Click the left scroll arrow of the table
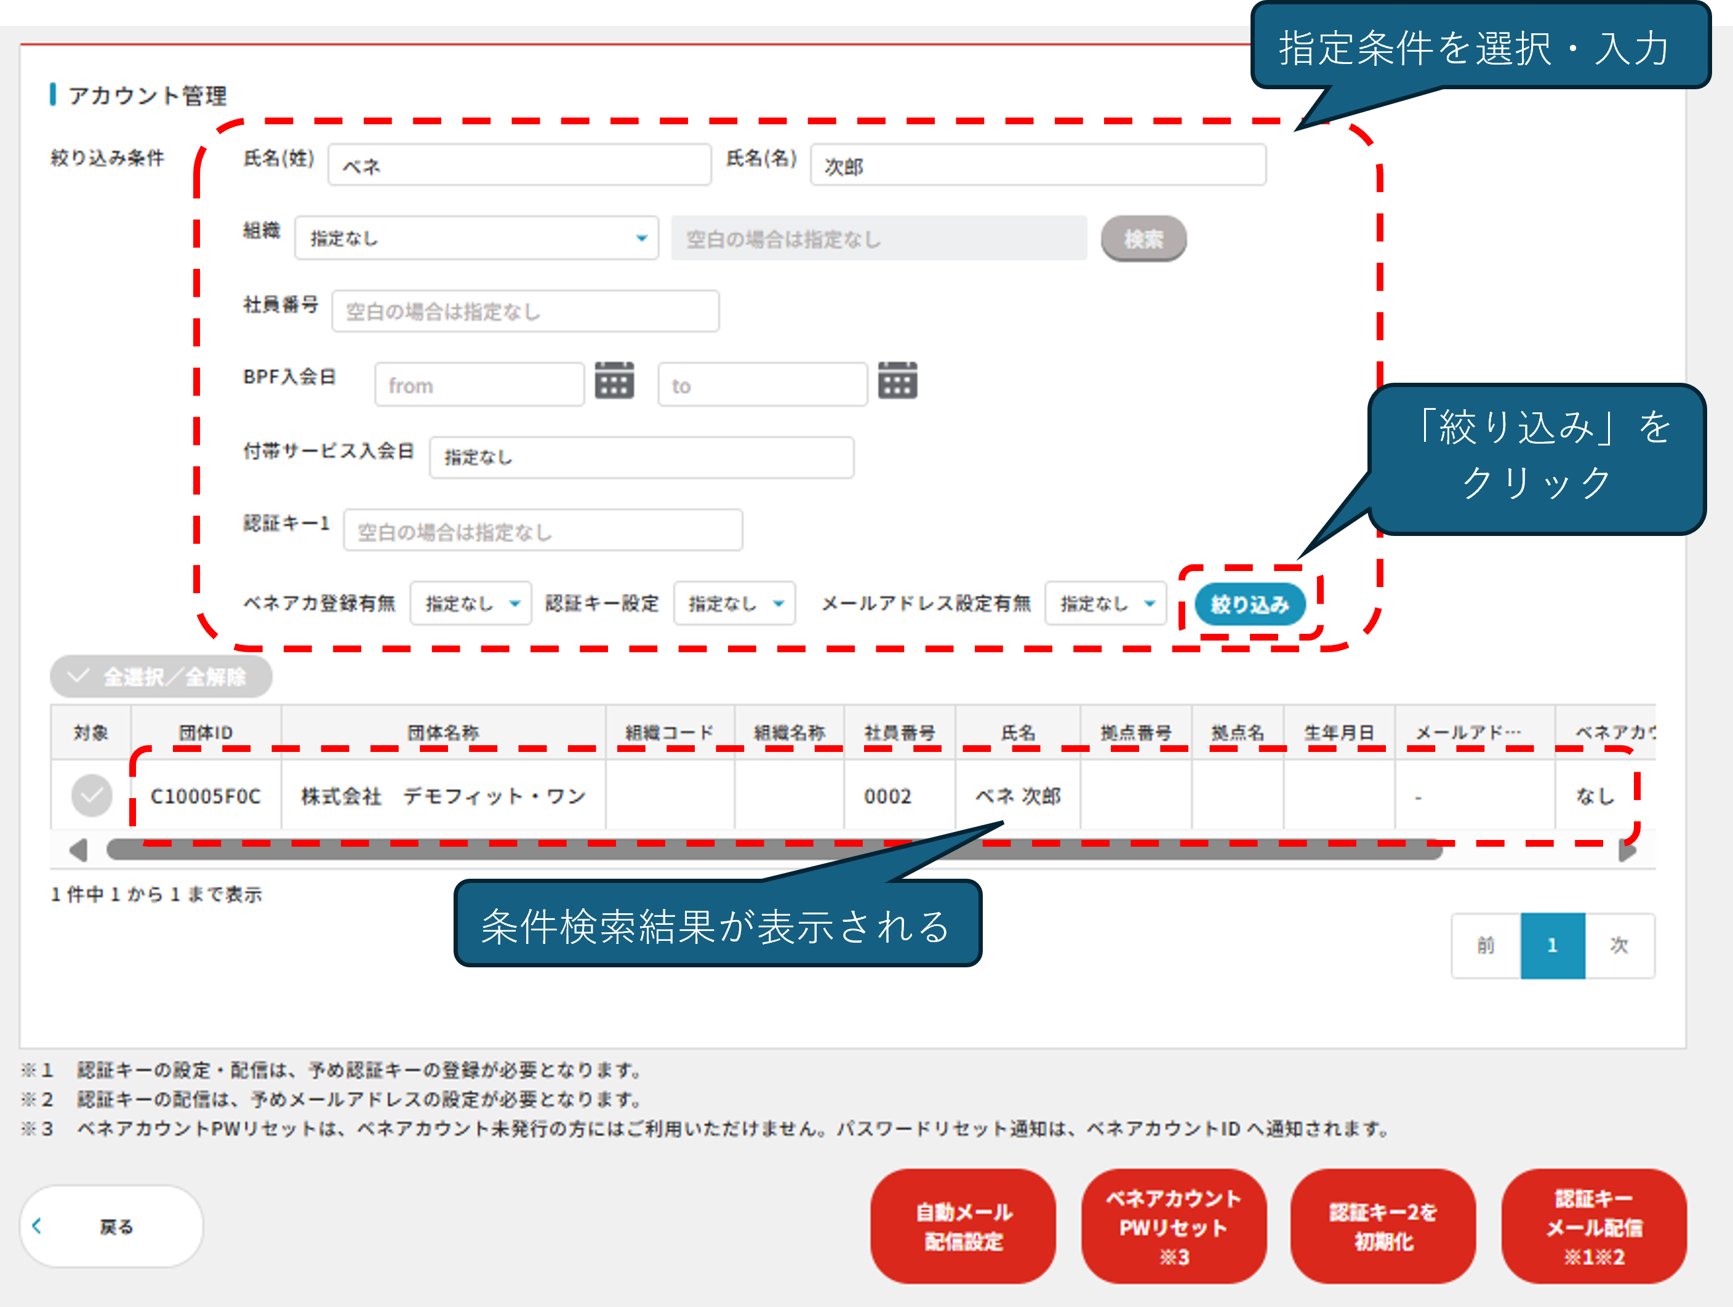 click(x=78, y=849)
